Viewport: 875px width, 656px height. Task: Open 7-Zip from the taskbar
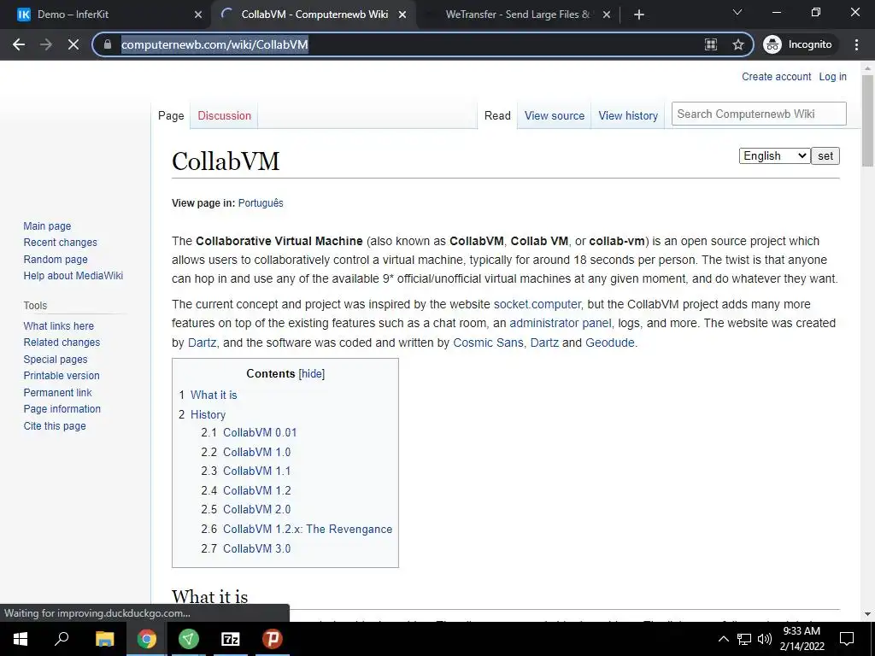pos(231,639)
